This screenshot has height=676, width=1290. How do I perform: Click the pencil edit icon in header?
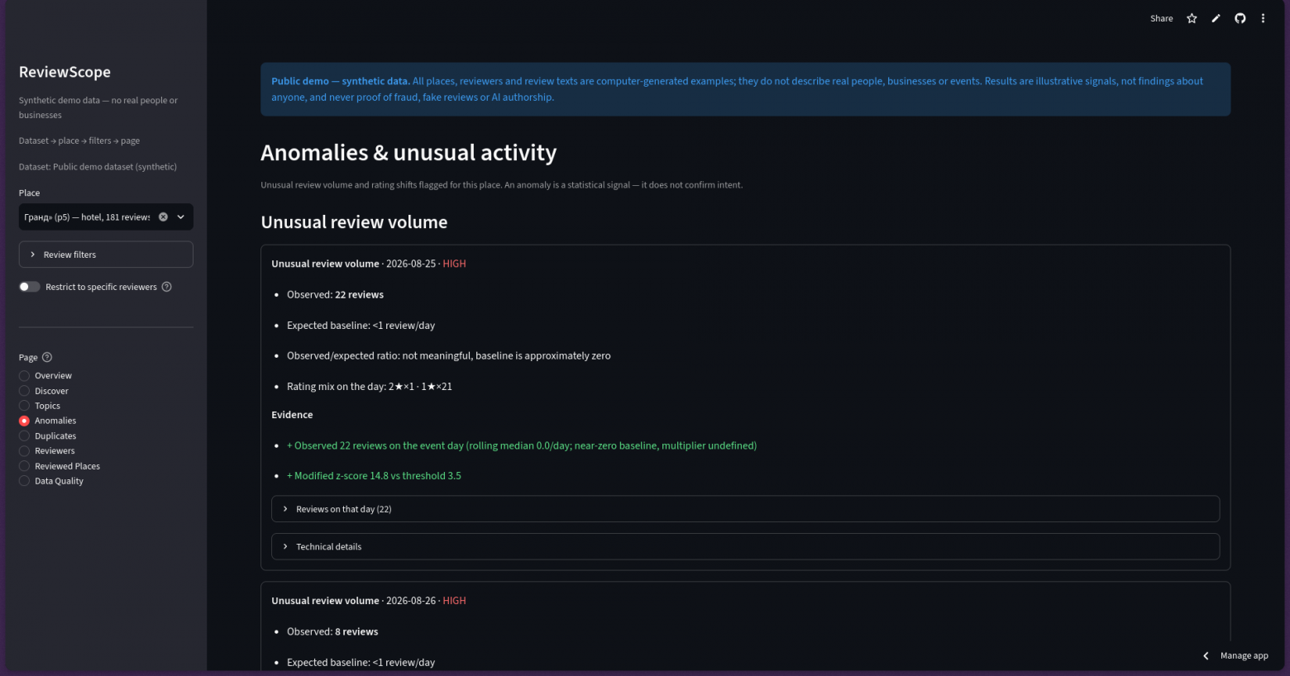(1216, 18)
